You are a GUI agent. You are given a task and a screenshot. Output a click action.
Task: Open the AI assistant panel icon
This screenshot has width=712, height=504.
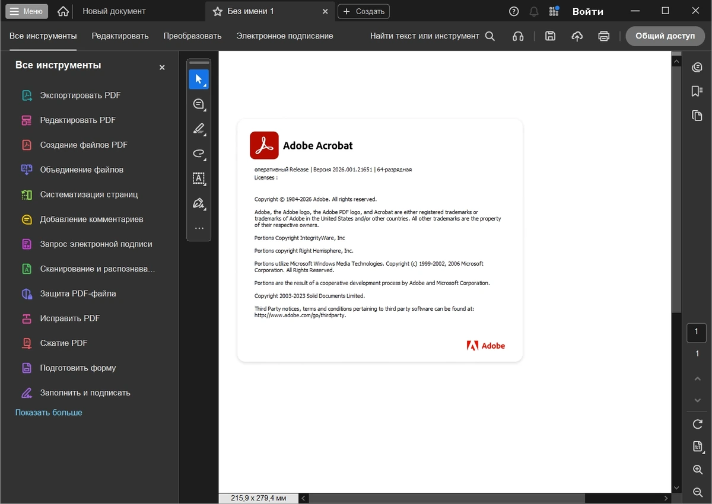point(697,68)
